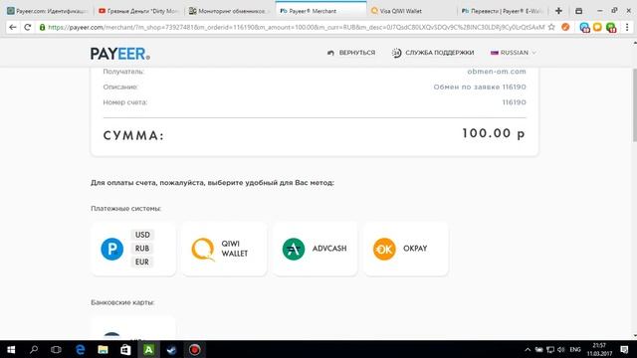Click the green padlock in address bar
Viewport: 637px width, 358px height.
pyautogui.click(x=42, y=27)
